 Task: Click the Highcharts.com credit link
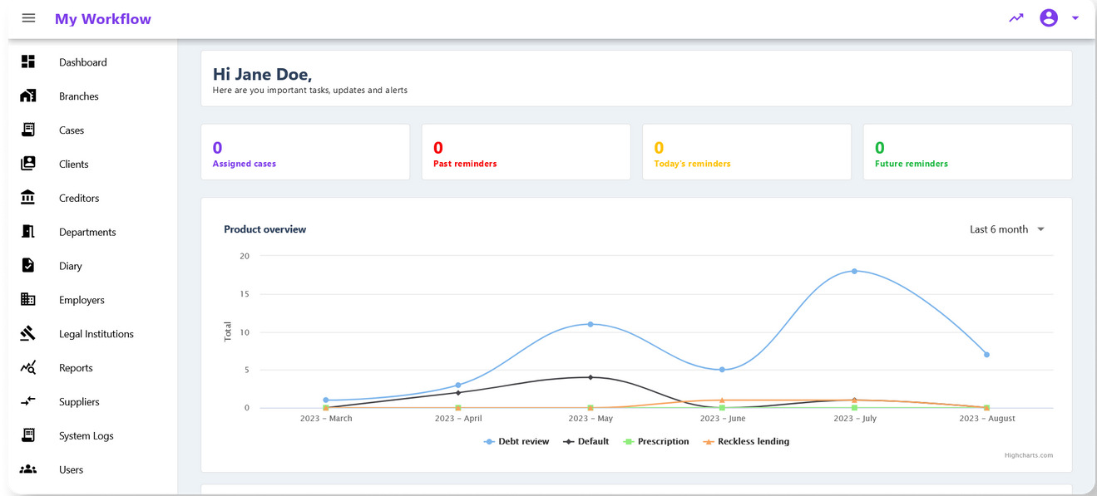point(1028,455)
